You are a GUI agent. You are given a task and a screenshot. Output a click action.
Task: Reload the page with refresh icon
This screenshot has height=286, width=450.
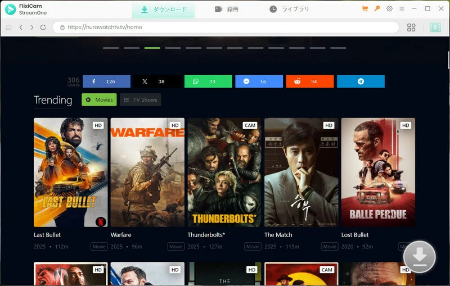pyautogui.click(x=43, y=28)
